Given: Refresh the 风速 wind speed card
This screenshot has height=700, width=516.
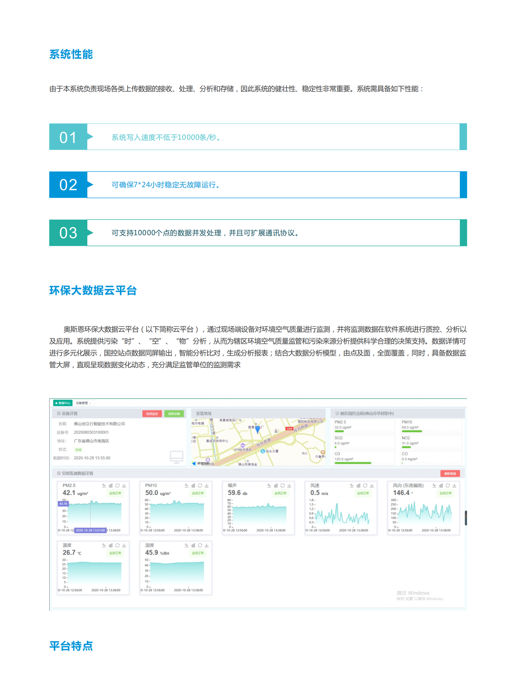Looking at the screenshot, I should (365, 485).
